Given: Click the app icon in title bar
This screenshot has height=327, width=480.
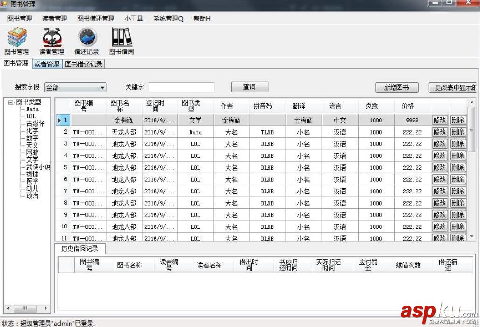Looking at the screenshot, I should 4,4.
